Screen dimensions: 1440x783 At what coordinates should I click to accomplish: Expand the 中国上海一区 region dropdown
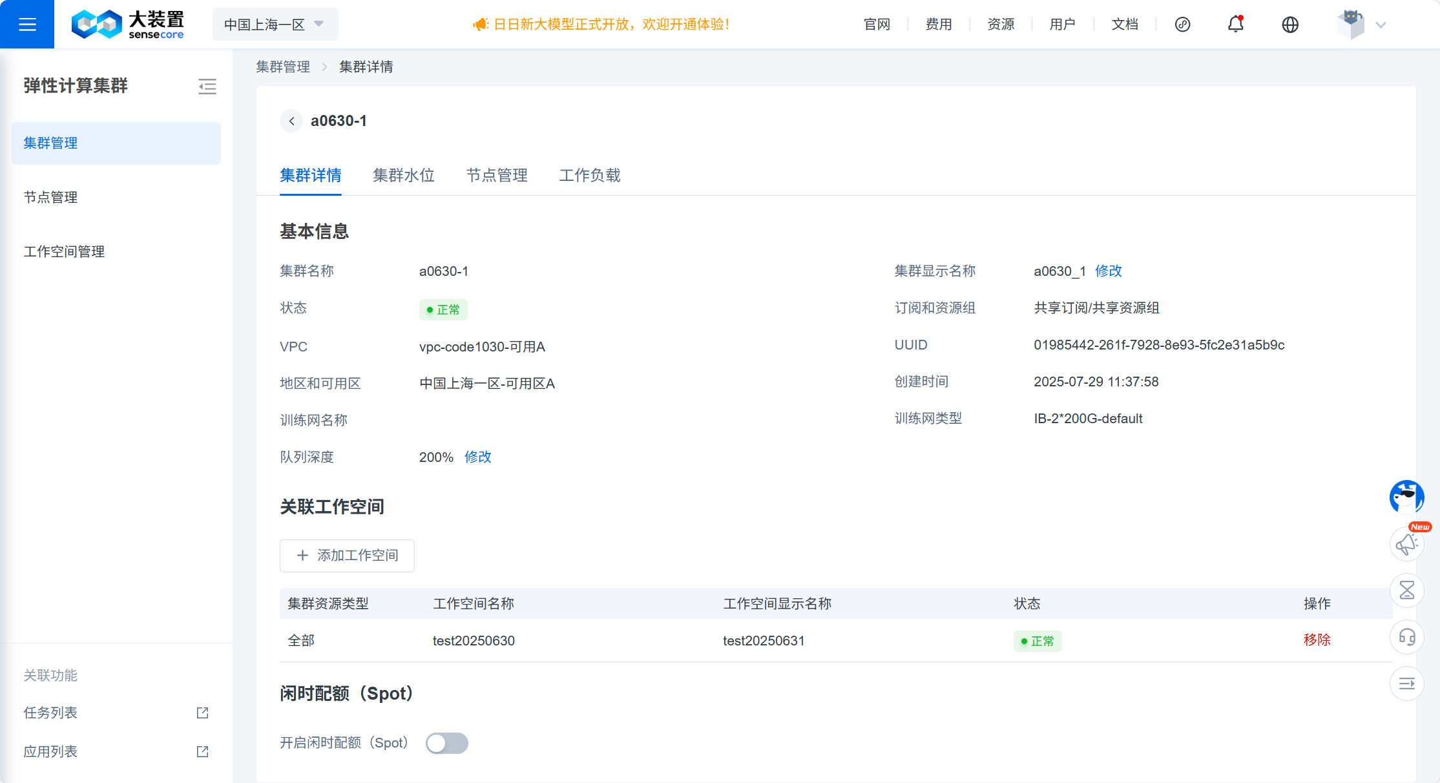pos(275,25)
